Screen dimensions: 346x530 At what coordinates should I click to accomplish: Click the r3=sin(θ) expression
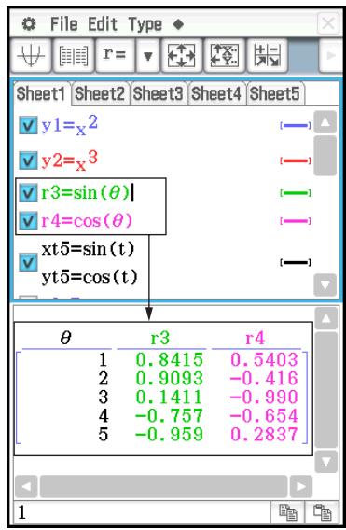coord(86,192)
